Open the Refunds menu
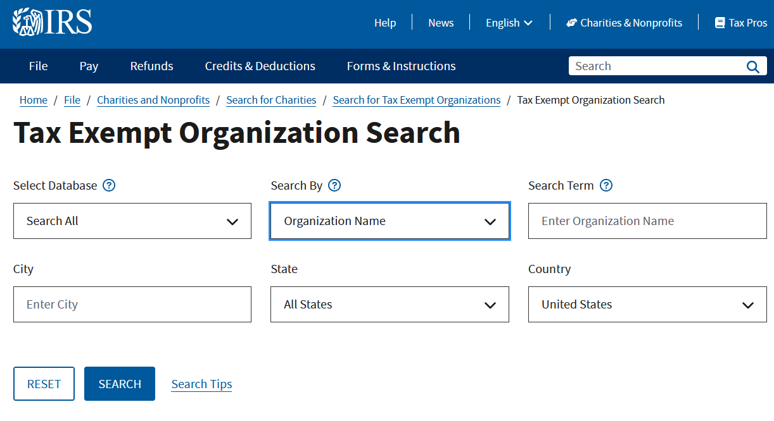This screenshot has width=774, height=421. 151,66
